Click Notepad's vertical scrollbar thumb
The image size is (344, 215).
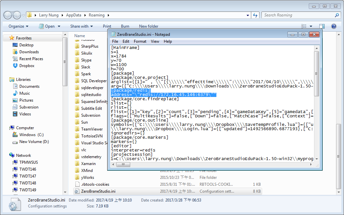[x=317, y=74]
